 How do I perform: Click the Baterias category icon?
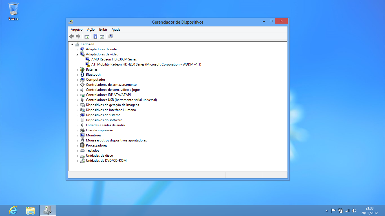[x=82, y=69]
